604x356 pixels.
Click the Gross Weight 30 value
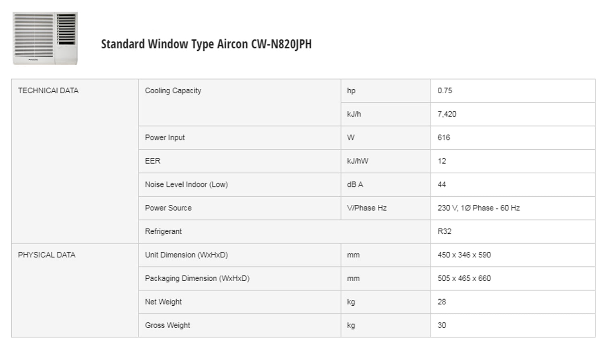pos(441,325)
